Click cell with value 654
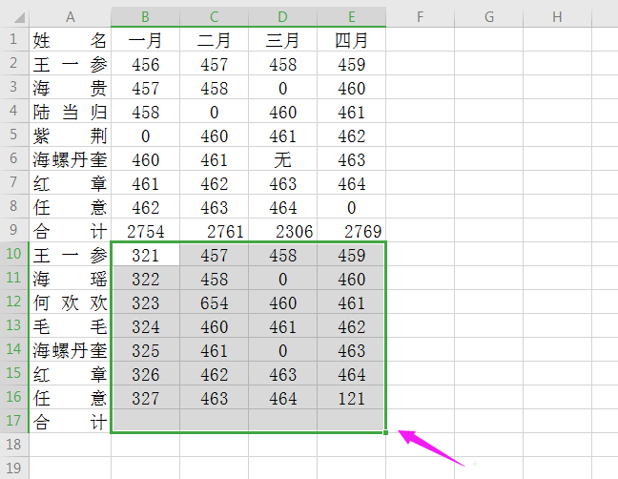The image size is (618, 479). (214, 302)
